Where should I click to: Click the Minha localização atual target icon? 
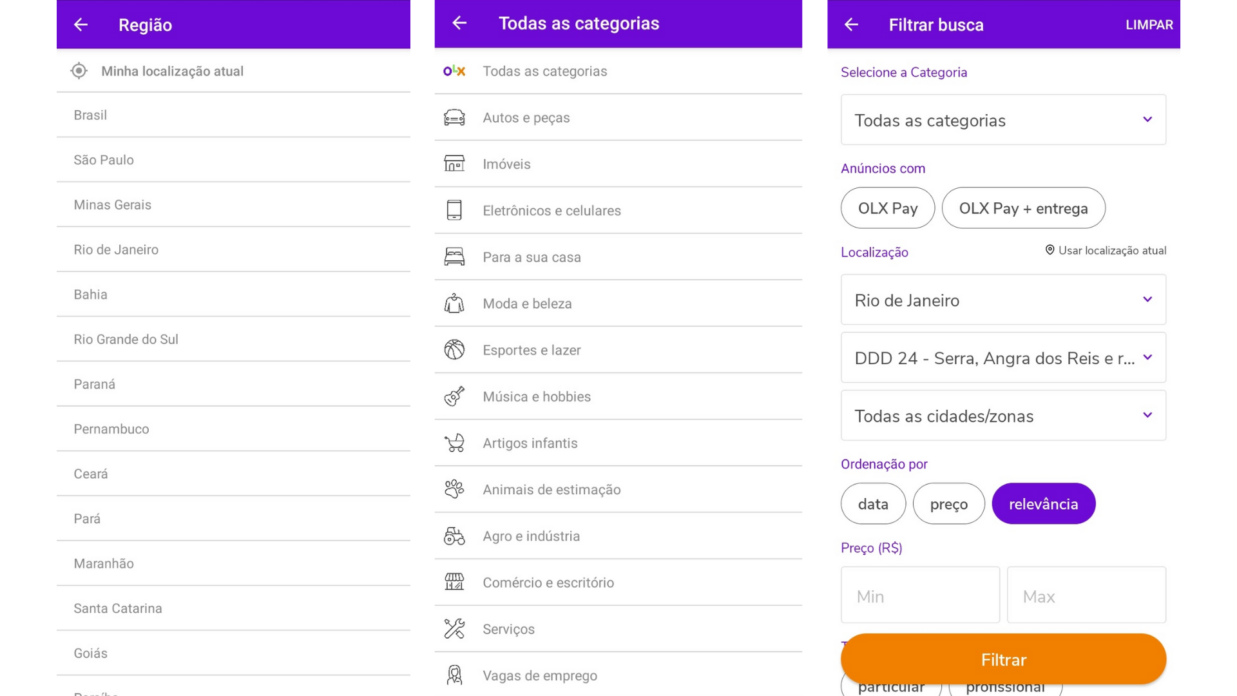click(x=78, y=71)
